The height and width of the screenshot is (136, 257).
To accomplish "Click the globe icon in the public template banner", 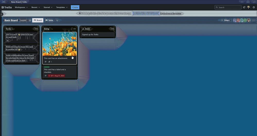I will pyautogui.click(x=80, y=13).
